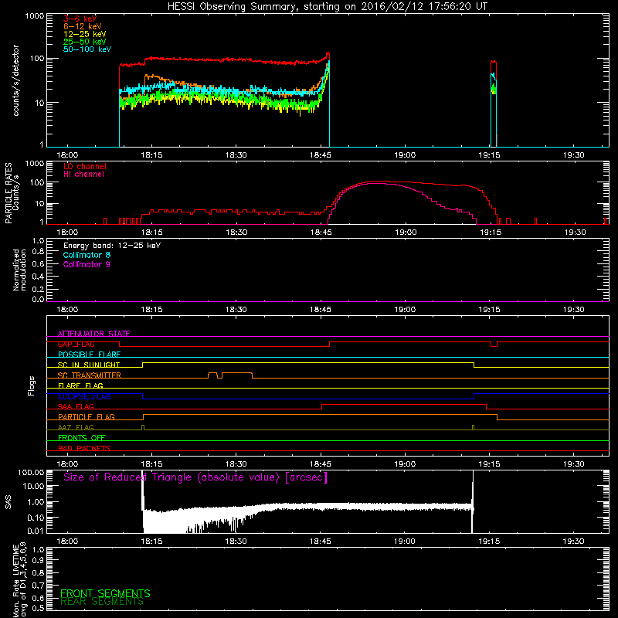Click the FLARE FLAG label

[x=80, y=385]
